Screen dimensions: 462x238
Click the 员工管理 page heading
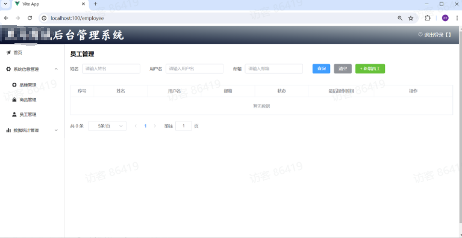[82, 54]
